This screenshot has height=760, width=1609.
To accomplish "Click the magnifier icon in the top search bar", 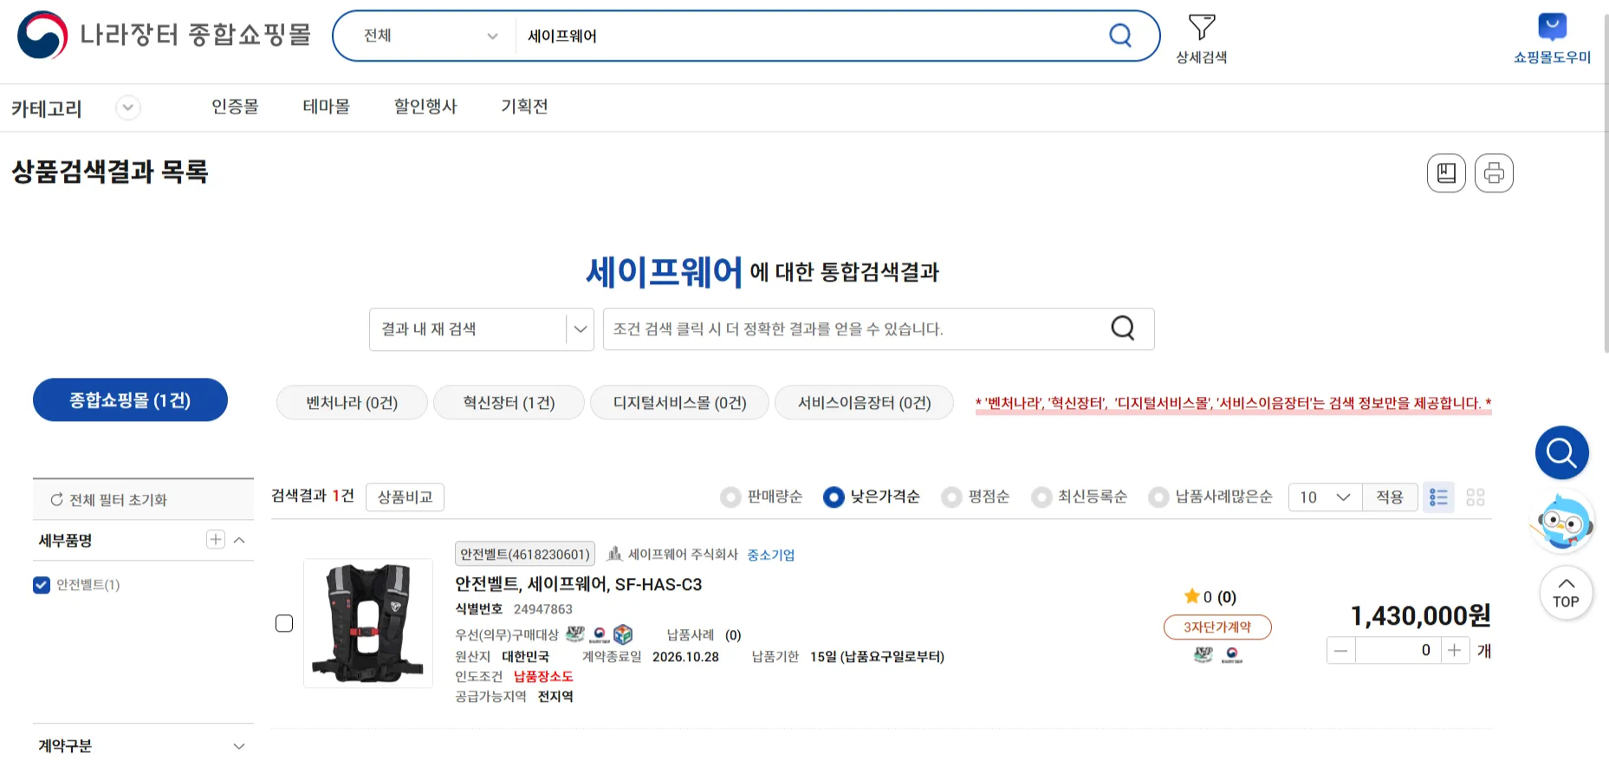I will (x=1120, y=36).
